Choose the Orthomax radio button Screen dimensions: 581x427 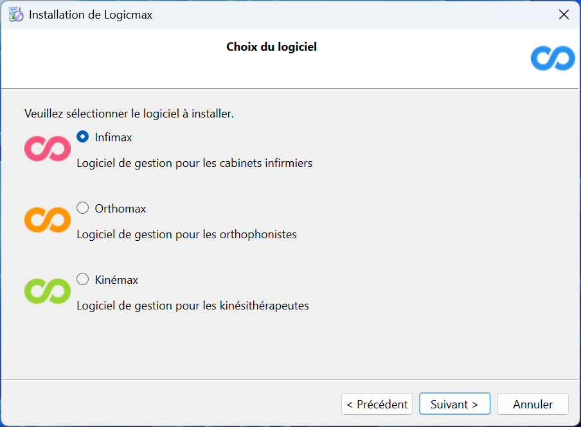[x=82, y=208]
